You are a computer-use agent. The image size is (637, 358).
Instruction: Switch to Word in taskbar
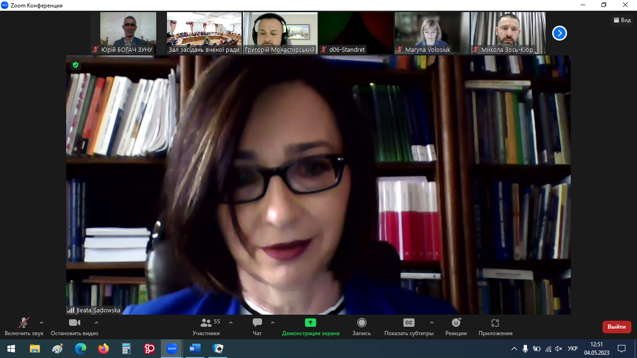195,348
